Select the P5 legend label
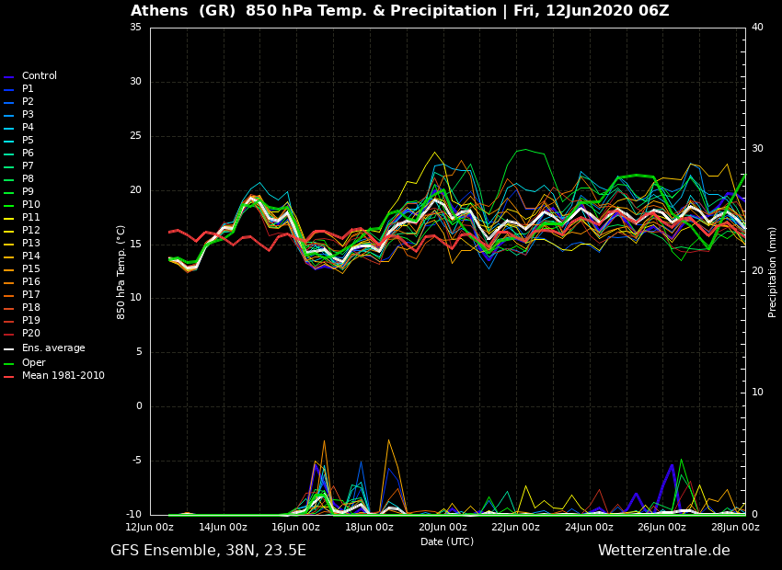This screenshot has height=570, width=782. pyautogui.click(x=28, y=141)
